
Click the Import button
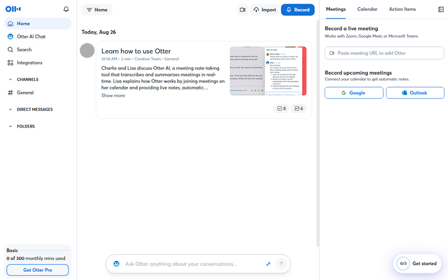(x=265, y=10)
